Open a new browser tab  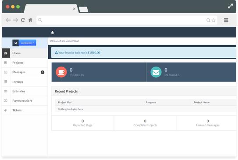click(x=83, y=9)
